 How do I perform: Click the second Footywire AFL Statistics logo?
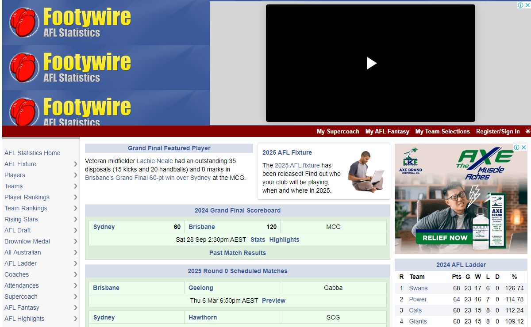pos(71,68)
